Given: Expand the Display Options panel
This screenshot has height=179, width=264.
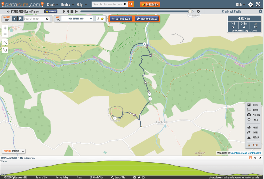Looking at the screenshot, I should 14,151.
